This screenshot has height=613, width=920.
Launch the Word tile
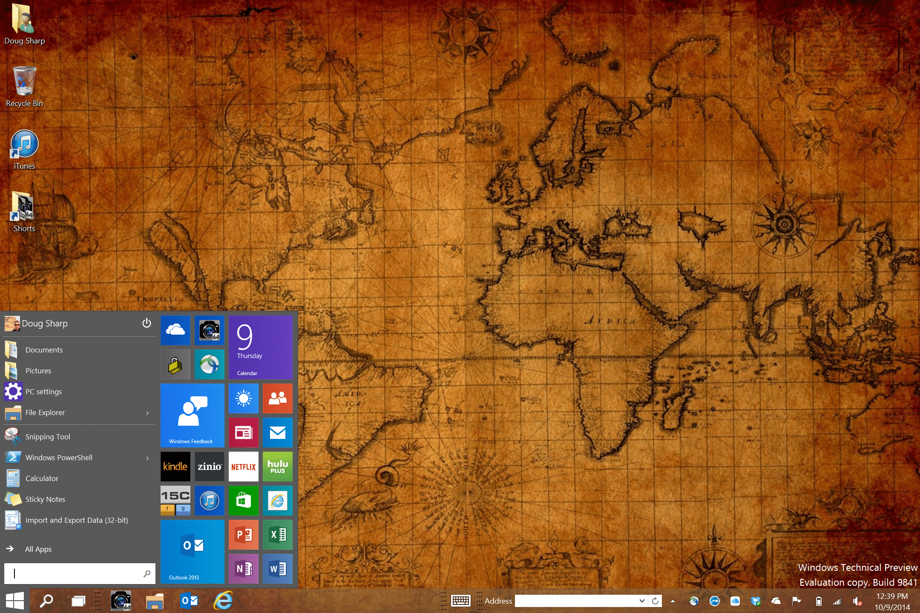coord(277,568)
